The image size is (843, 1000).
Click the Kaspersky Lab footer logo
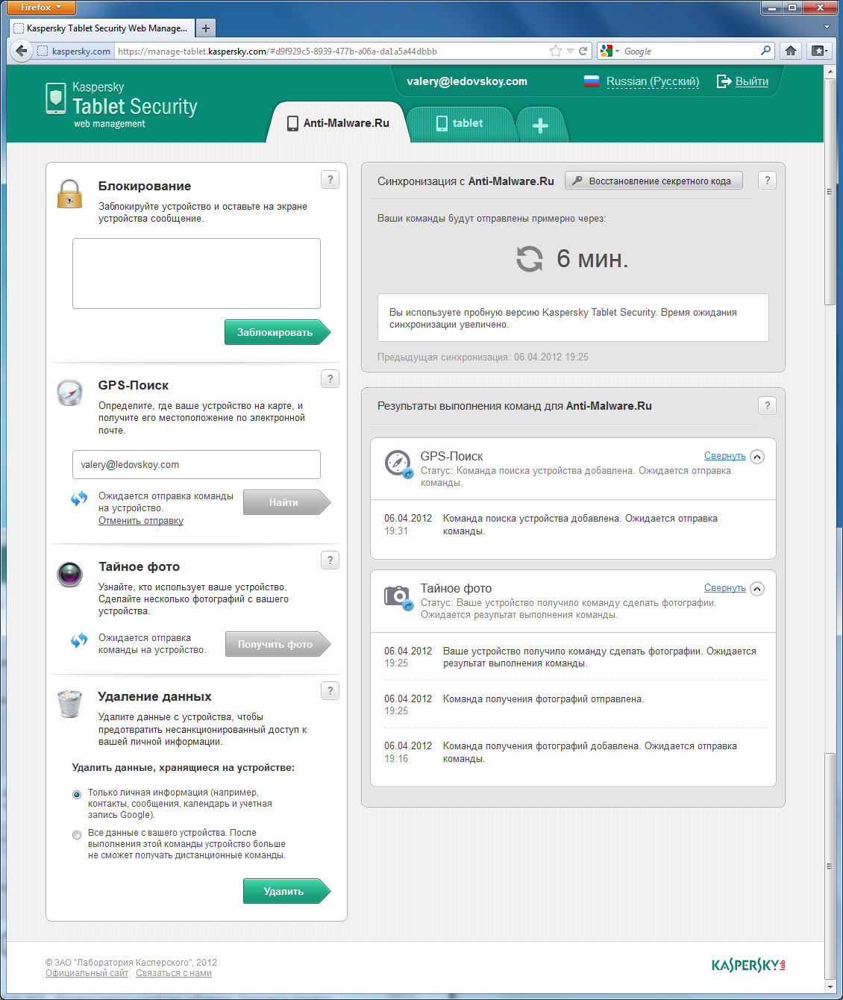pyautogui.click(x=748, y=966)
